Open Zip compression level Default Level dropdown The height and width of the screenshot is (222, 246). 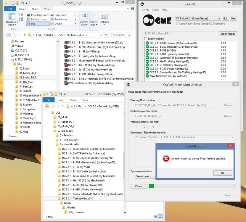point(145,176)
